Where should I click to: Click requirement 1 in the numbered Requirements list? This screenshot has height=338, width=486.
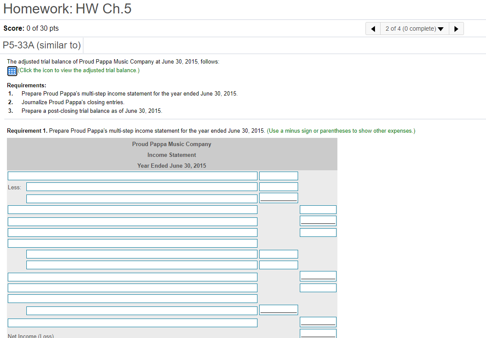(130, 94)
